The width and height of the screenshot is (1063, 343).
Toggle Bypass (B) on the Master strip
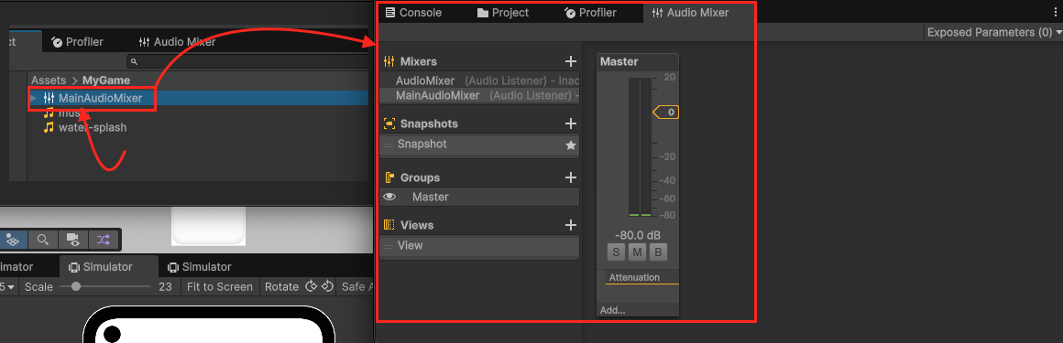tap(658, 253)
